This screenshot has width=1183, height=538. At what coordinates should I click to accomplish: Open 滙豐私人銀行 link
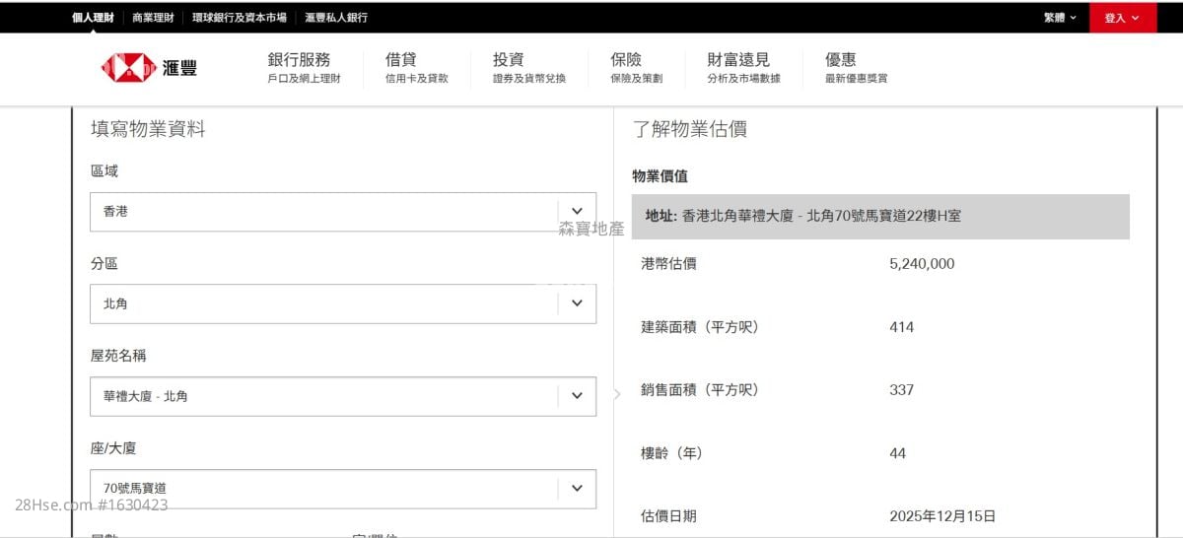point(336,18)
